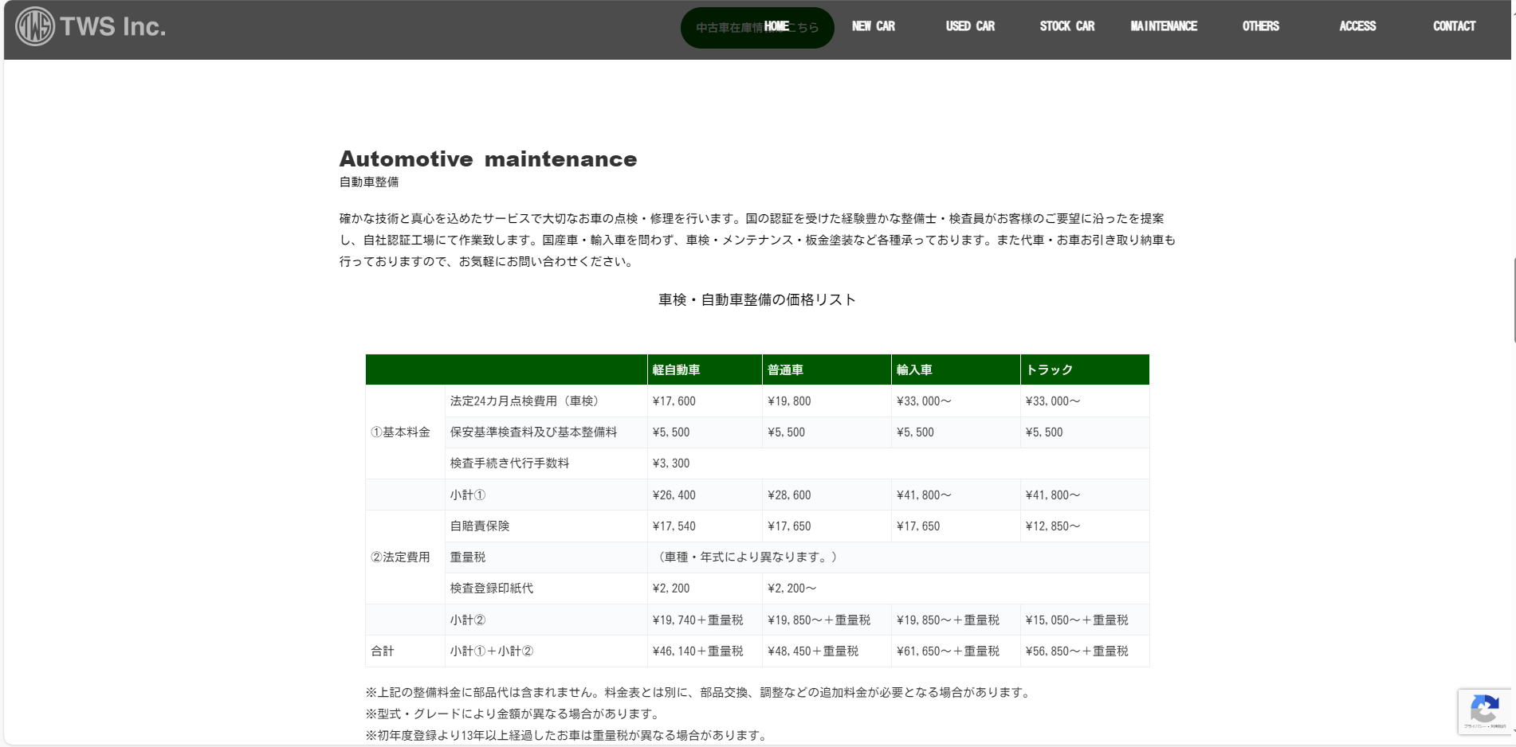Open STOCK CAR menu item
This screenshot has width=1516, height=747.
pos(1067,26)
